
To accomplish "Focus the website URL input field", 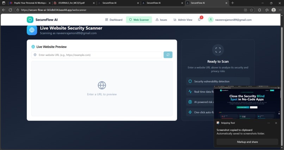I will (x=97, y=55).
